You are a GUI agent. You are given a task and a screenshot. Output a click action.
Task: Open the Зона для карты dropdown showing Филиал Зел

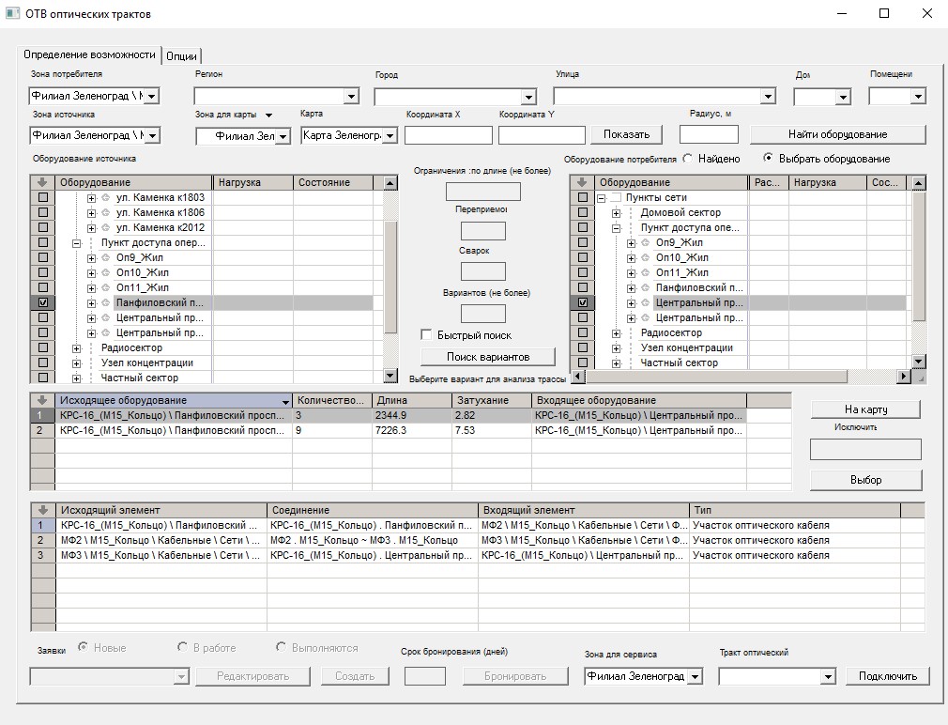tap(283, 136)
